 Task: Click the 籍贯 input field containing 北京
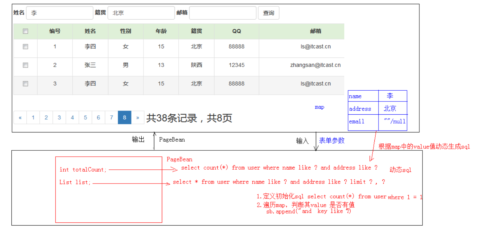[x=141, y=13]
